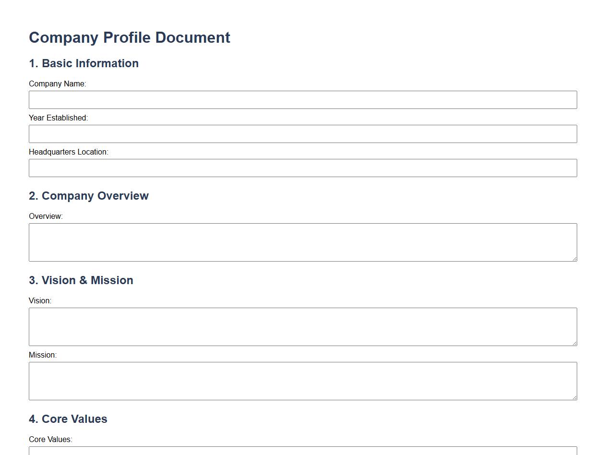Select the Headquarters Location input field

pyautogui.click(x=303, y=168)
